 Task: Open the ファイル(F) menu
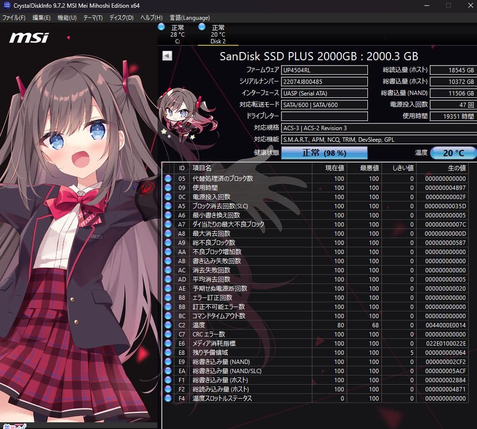pyautogui.click(x=14, y=18)
